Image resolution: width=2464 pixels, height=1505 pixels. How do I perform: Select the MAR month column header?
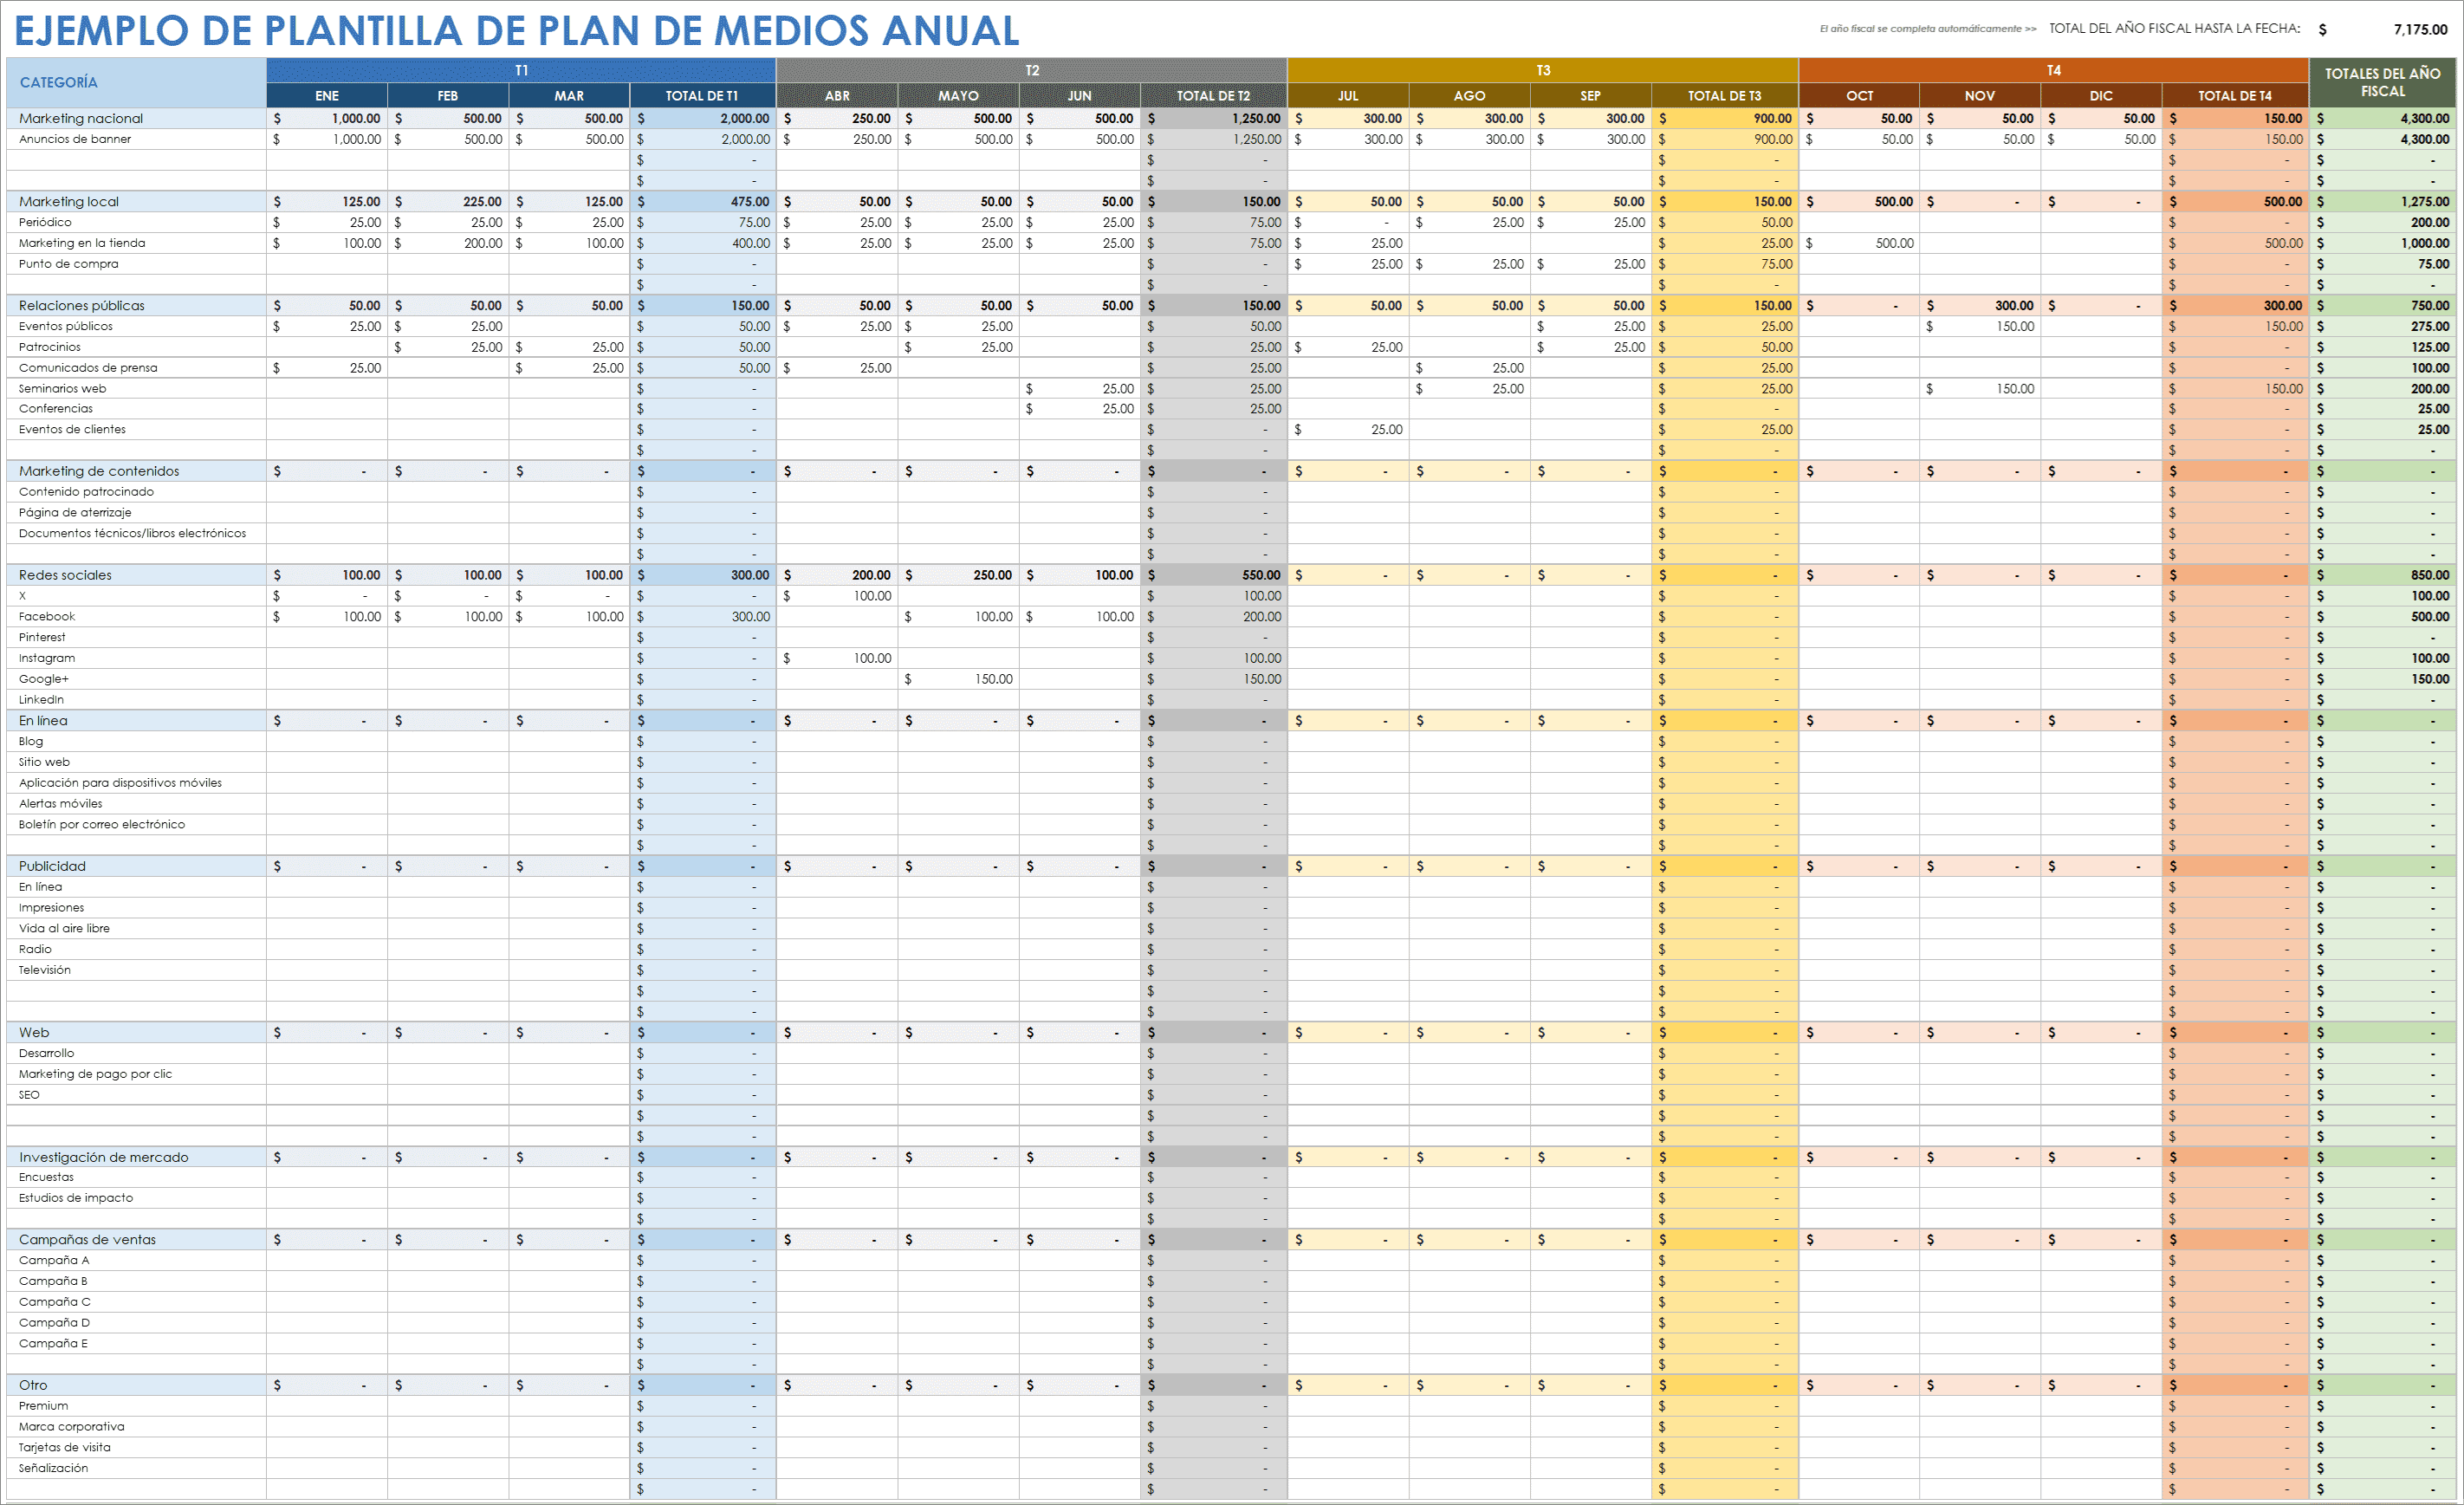pos(569,96)
